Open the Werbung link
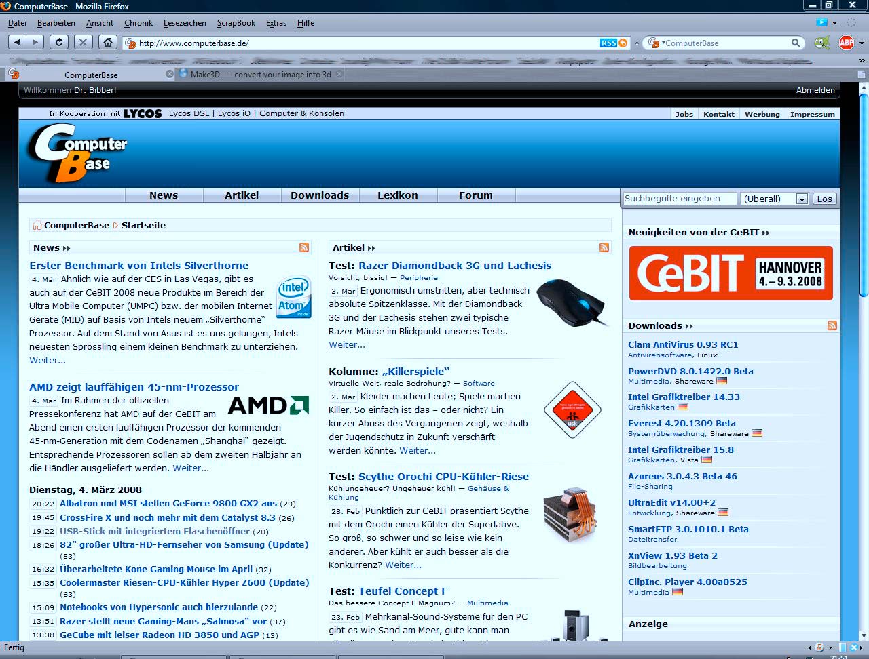This screenshot has height=659, width=869. click(762, 114)
